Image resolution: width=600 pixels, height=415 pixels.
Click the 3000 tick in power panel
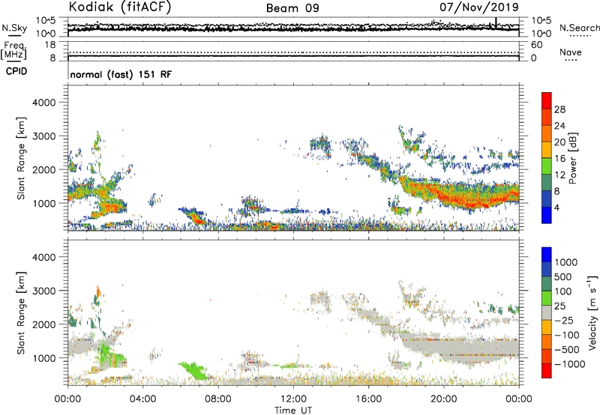coord(43,136)
